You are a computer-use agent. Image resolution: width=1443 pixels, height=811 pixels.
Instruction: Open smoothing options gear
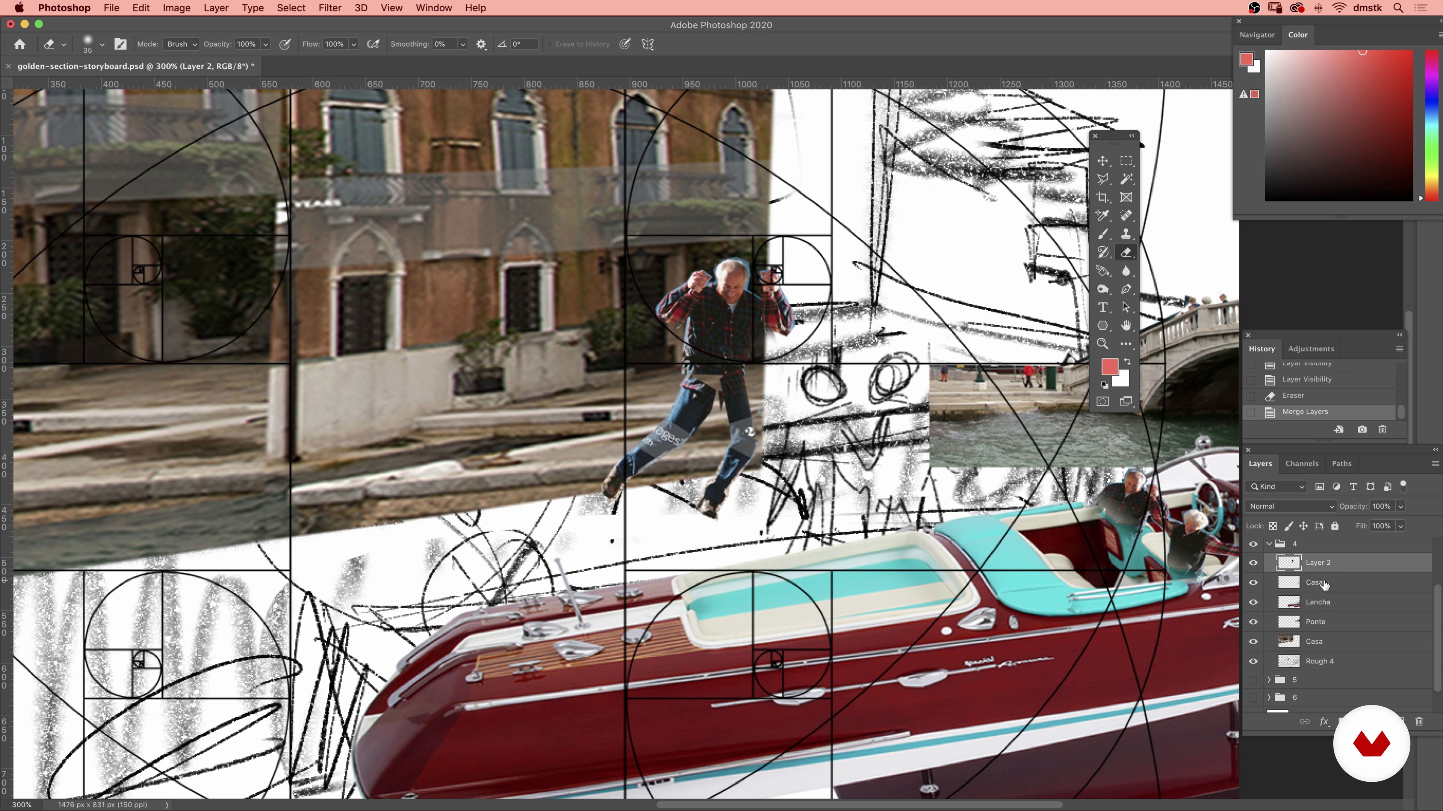[481, 44]
